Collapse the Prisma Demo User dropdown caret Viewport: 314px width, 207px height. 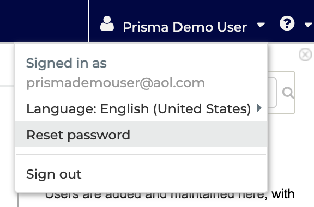[261, 25]
